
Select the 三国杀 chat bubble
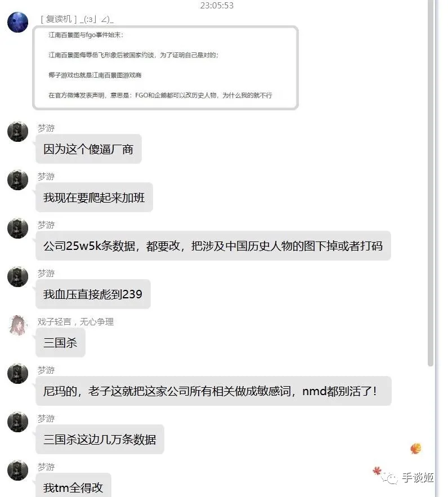click(61, 343)
